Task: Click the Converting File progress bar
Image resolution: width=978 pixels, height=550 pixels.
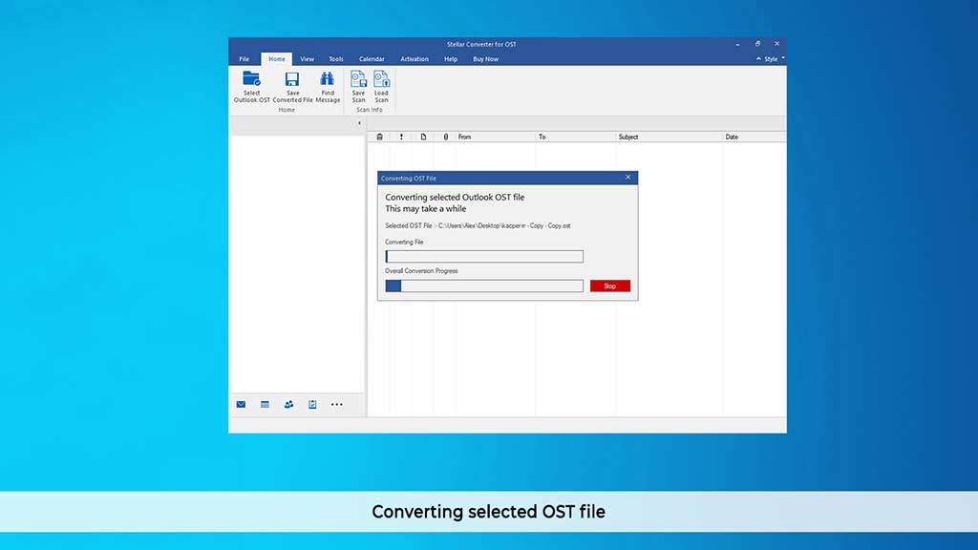Action: point(484,256)
